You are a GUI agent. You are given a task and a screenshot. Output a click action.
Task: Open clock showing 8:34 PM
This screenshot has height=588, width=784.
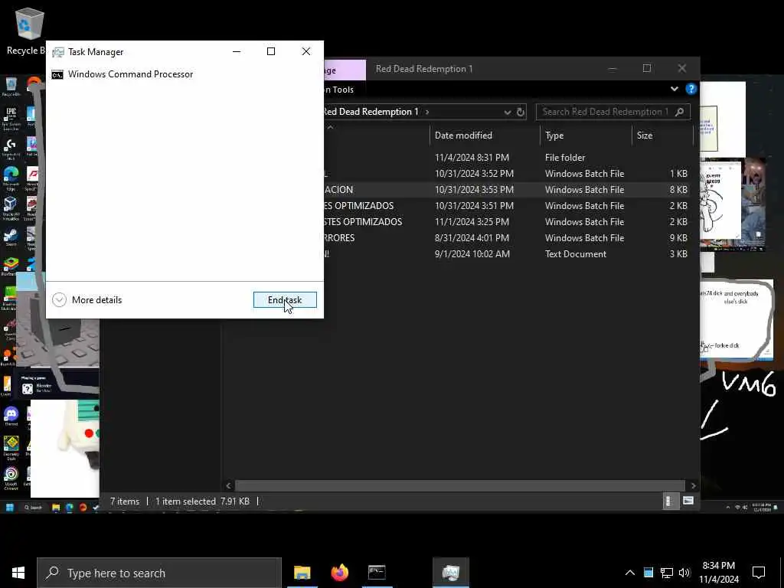(718, 573)
